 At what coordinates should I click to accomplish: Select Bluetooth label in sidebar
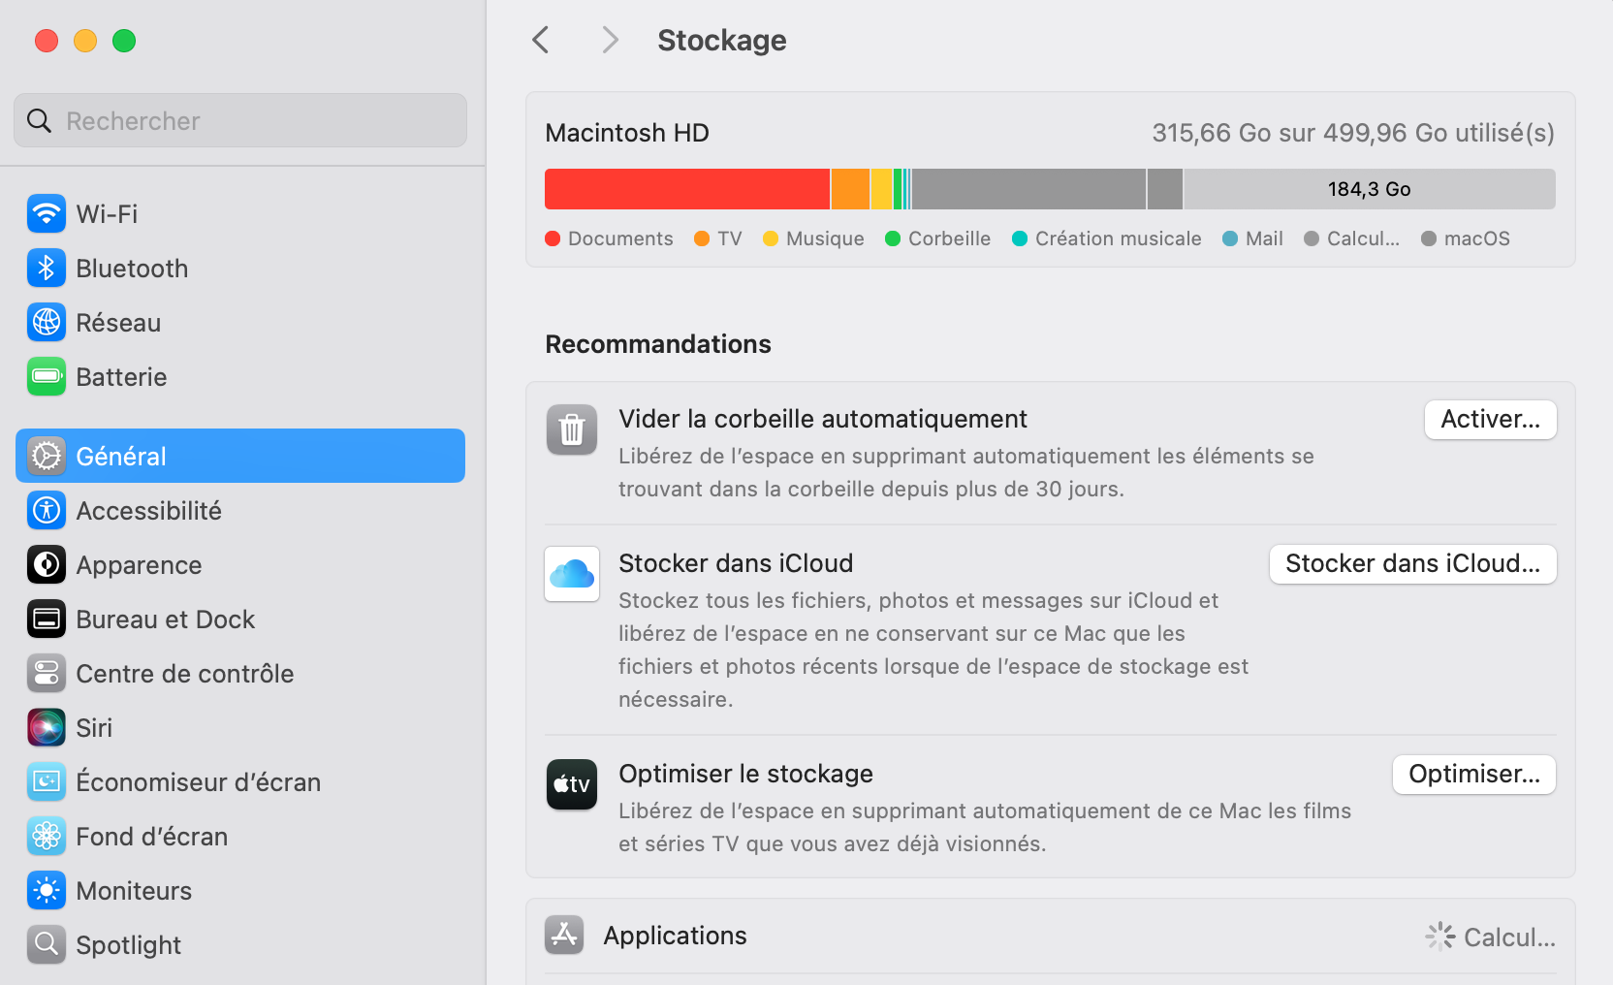[132, 268]
